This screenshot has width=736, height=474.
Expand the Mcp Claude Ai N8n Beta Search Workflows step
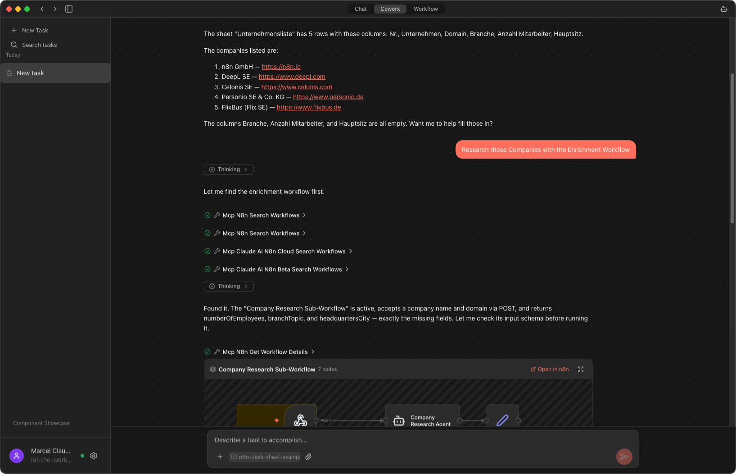[277, 269]
